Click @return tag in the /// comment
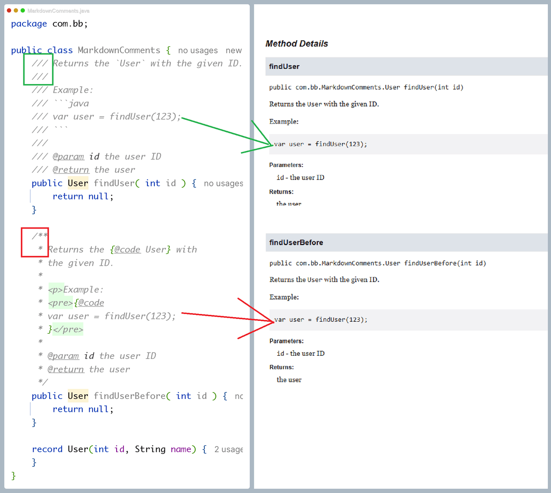Image resolution: width=551 pixels, height=493 pixels. [71, 170]
